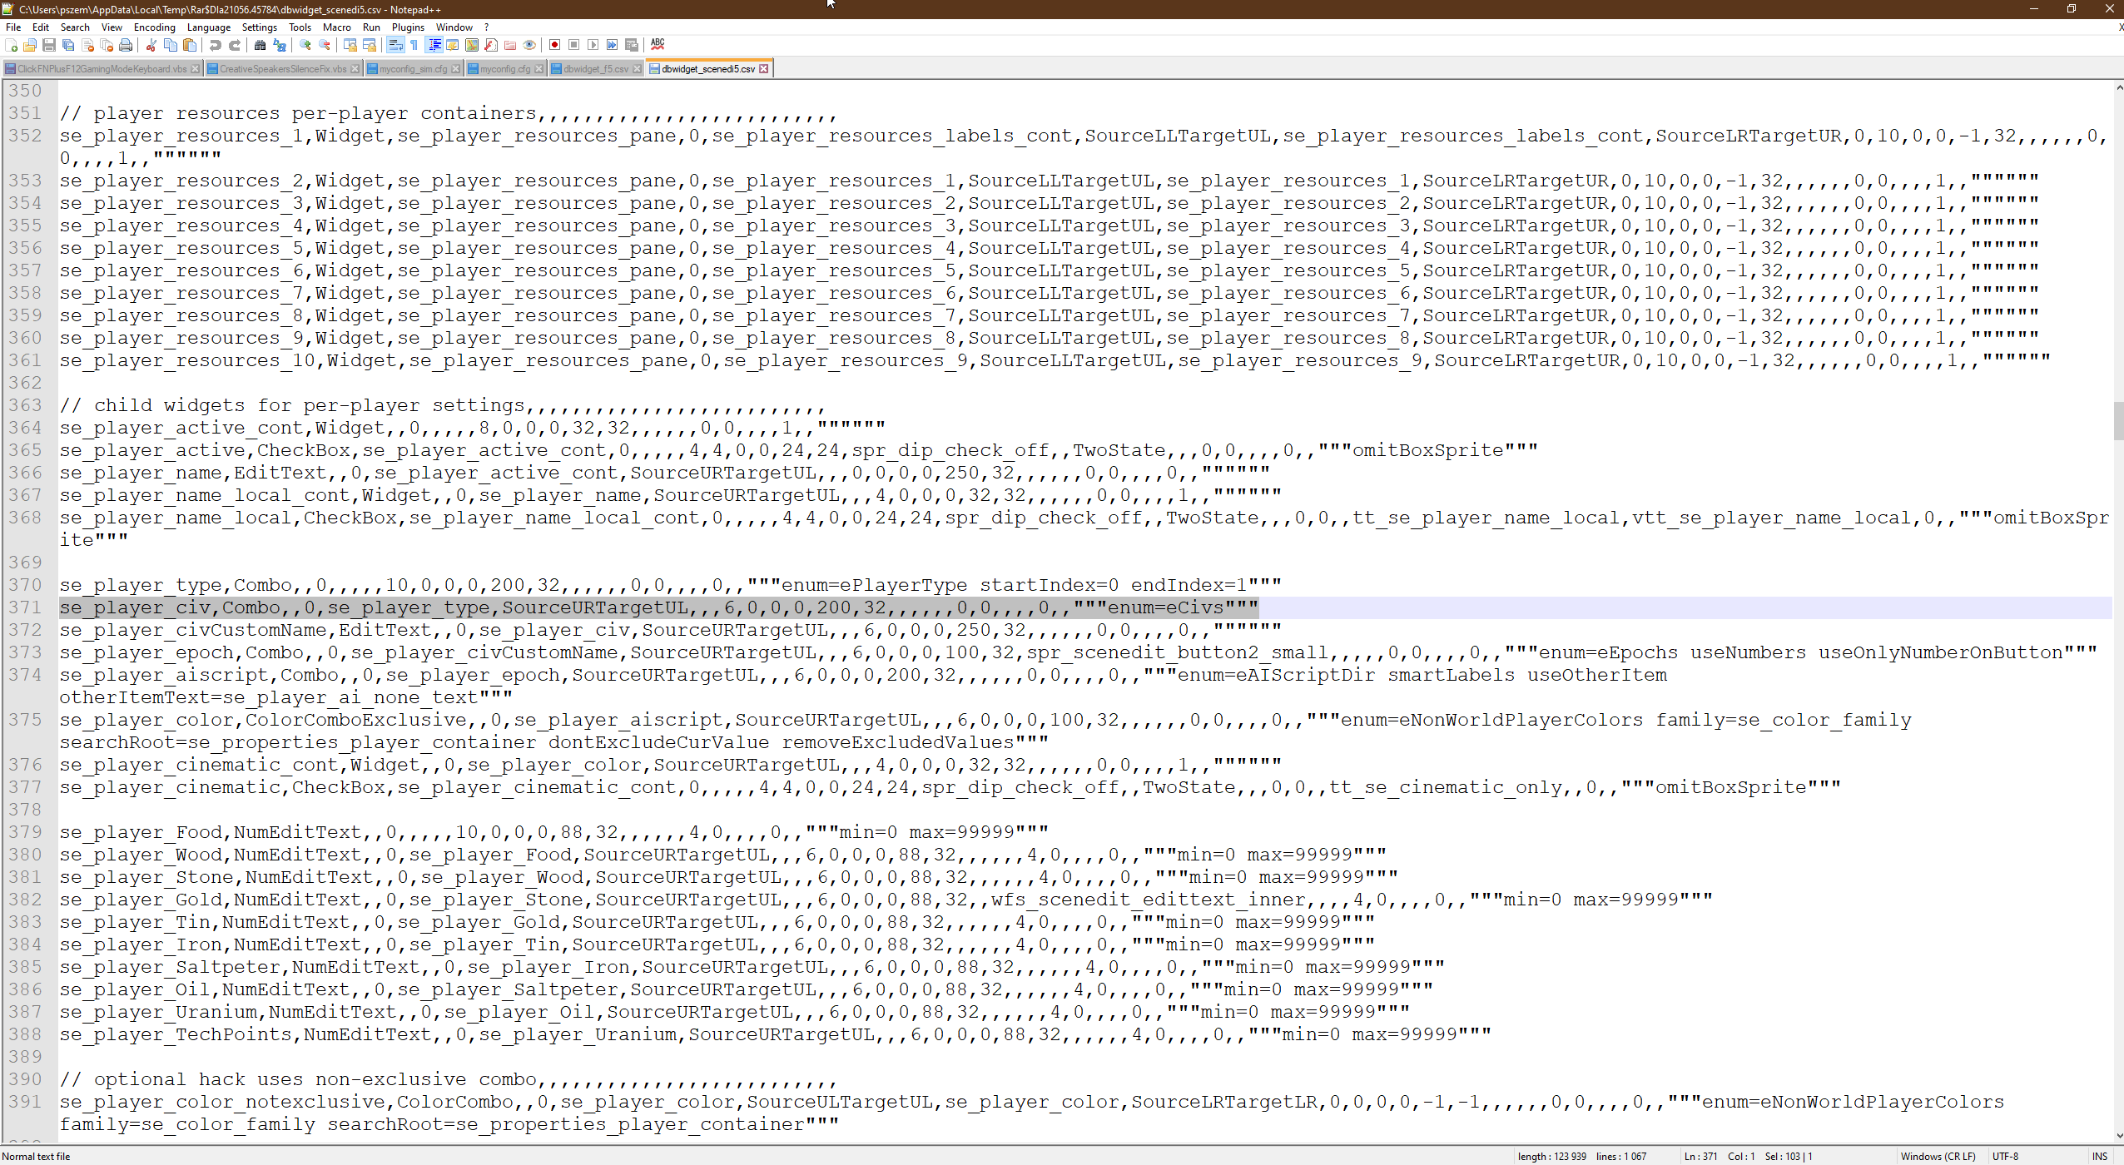Zoom in with magnifier plus icon
This screenshot has height=1165, width=2124.
[x=305, y=45]
